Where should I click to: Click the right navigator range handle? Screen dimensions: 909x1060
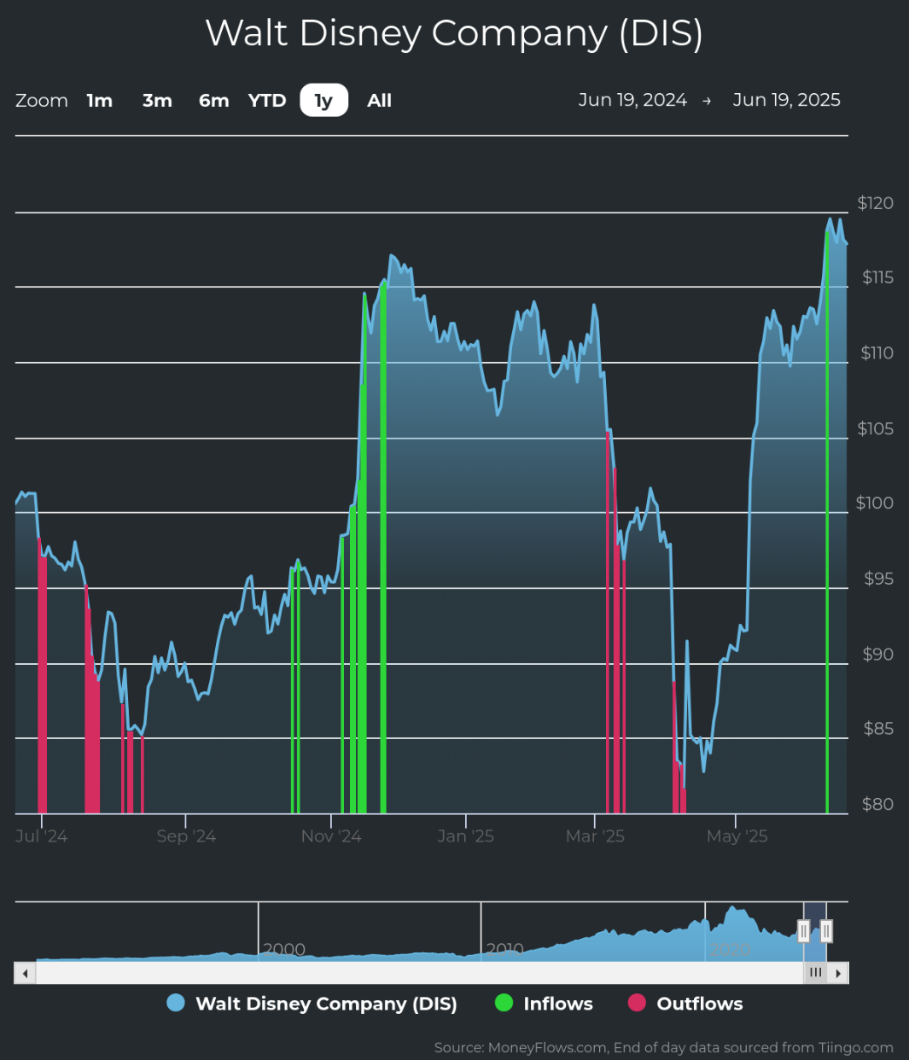825,931
